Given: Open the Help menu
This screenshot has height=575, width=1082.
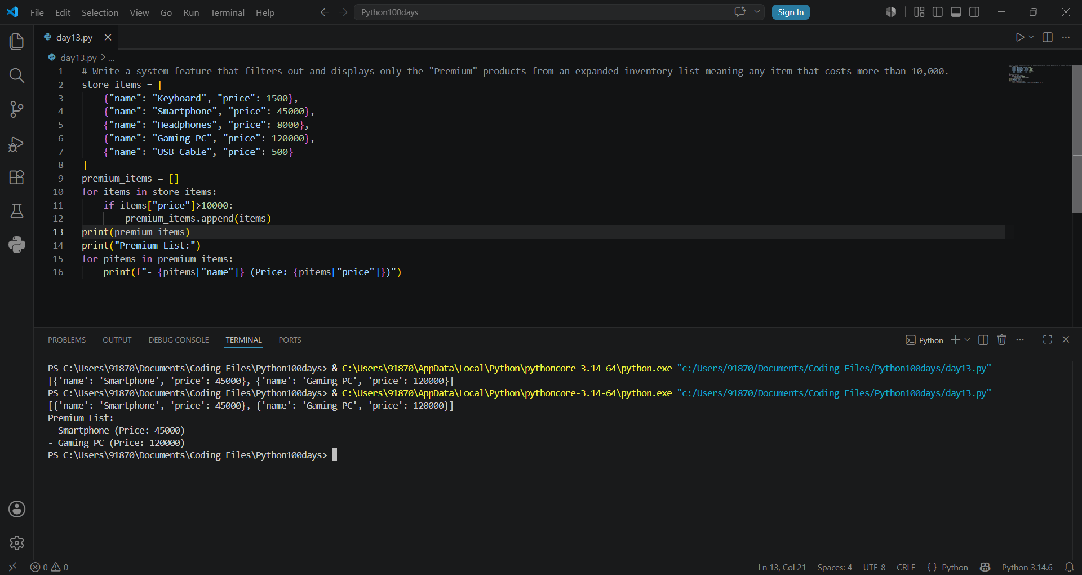Looking at the screenshot, I should (265, 12).
